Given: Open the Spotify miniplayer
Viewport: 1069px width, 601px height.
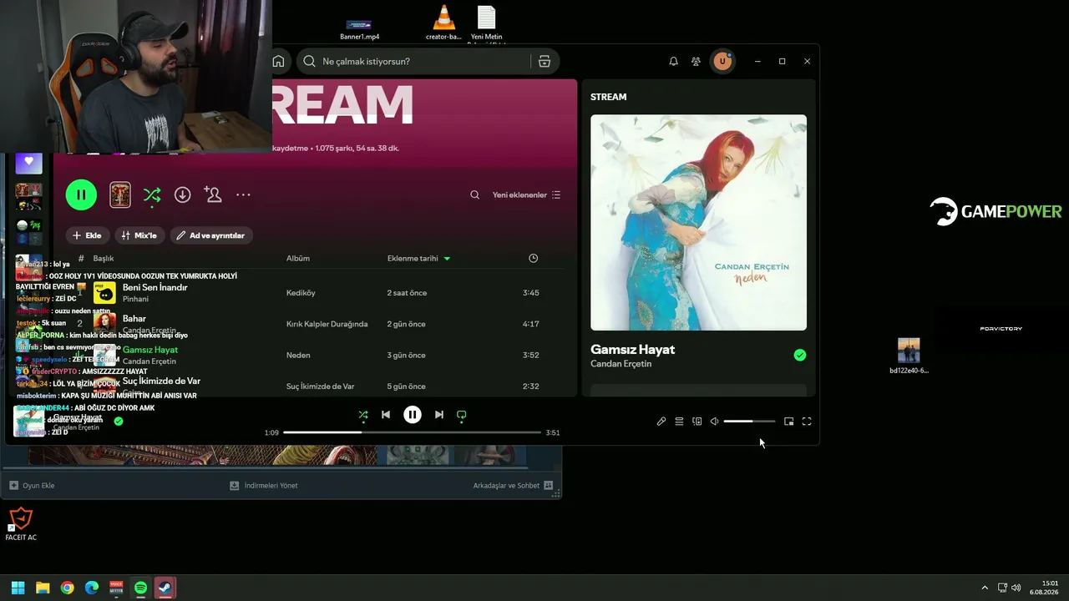Looking at the screenshot, I should (x=789, y=422).
